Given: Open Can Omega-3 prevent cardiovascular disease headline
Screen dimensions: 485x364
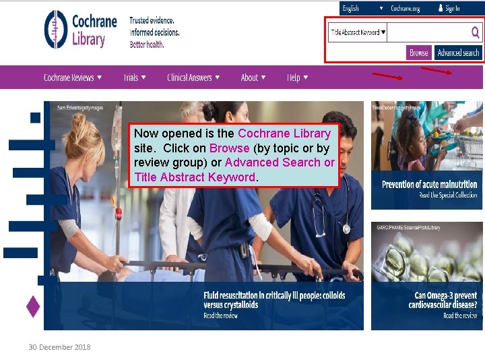Looking at the screenshot, I should tap(443, 300).
